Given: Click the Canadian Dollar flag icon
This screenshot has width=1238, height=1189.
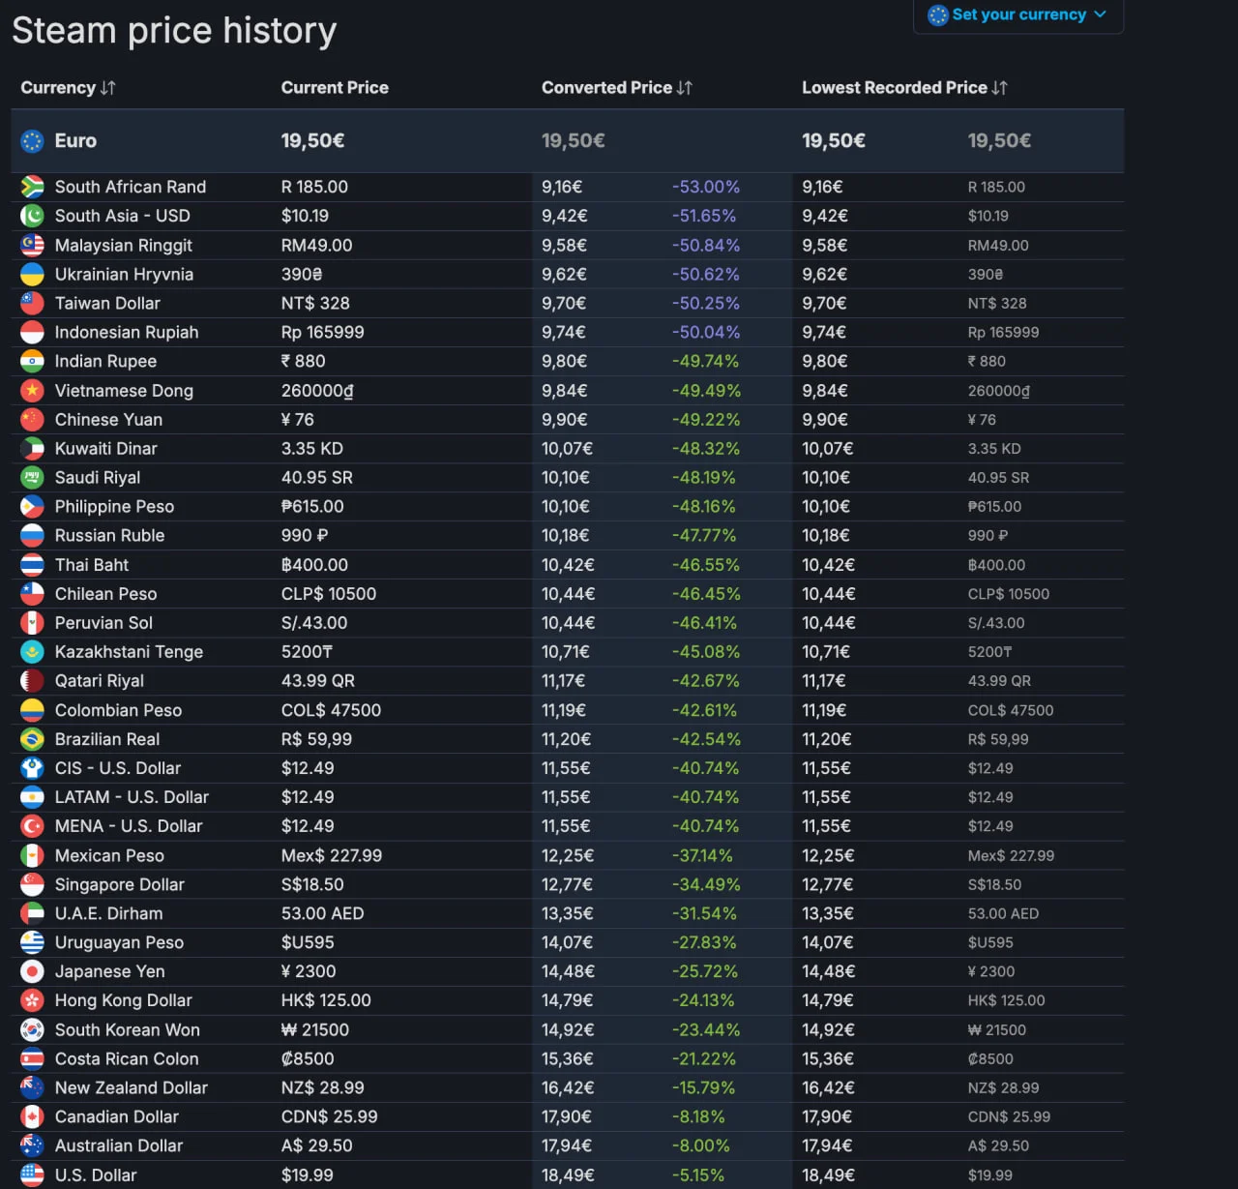Looking at the screenshot, I should click(33, 1116).
